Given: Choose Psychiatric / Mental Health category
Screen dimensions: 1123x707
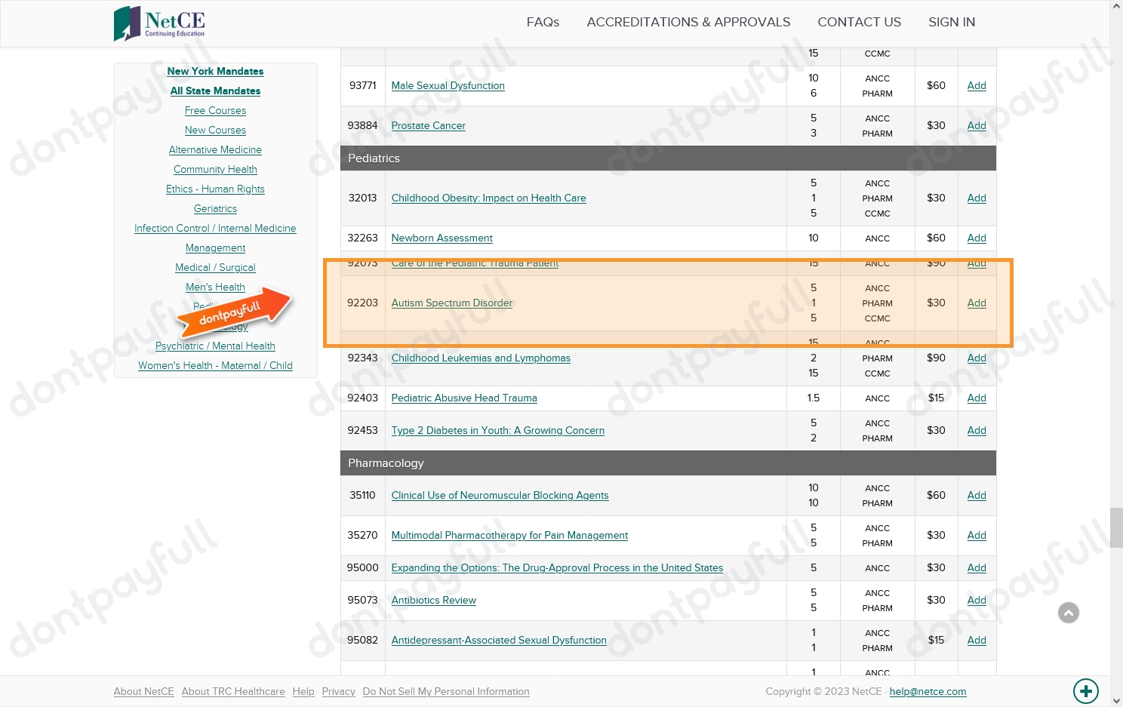Looking at the screenshot, I should (x=215, y=346).
